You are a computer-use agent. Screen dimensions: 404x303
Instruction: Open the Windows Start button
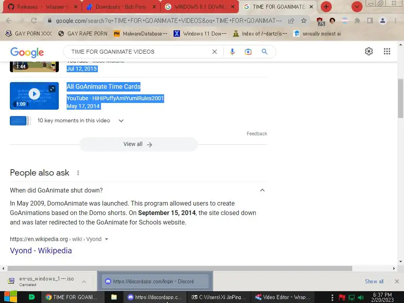pyautogui.click(x=11, y=297)
